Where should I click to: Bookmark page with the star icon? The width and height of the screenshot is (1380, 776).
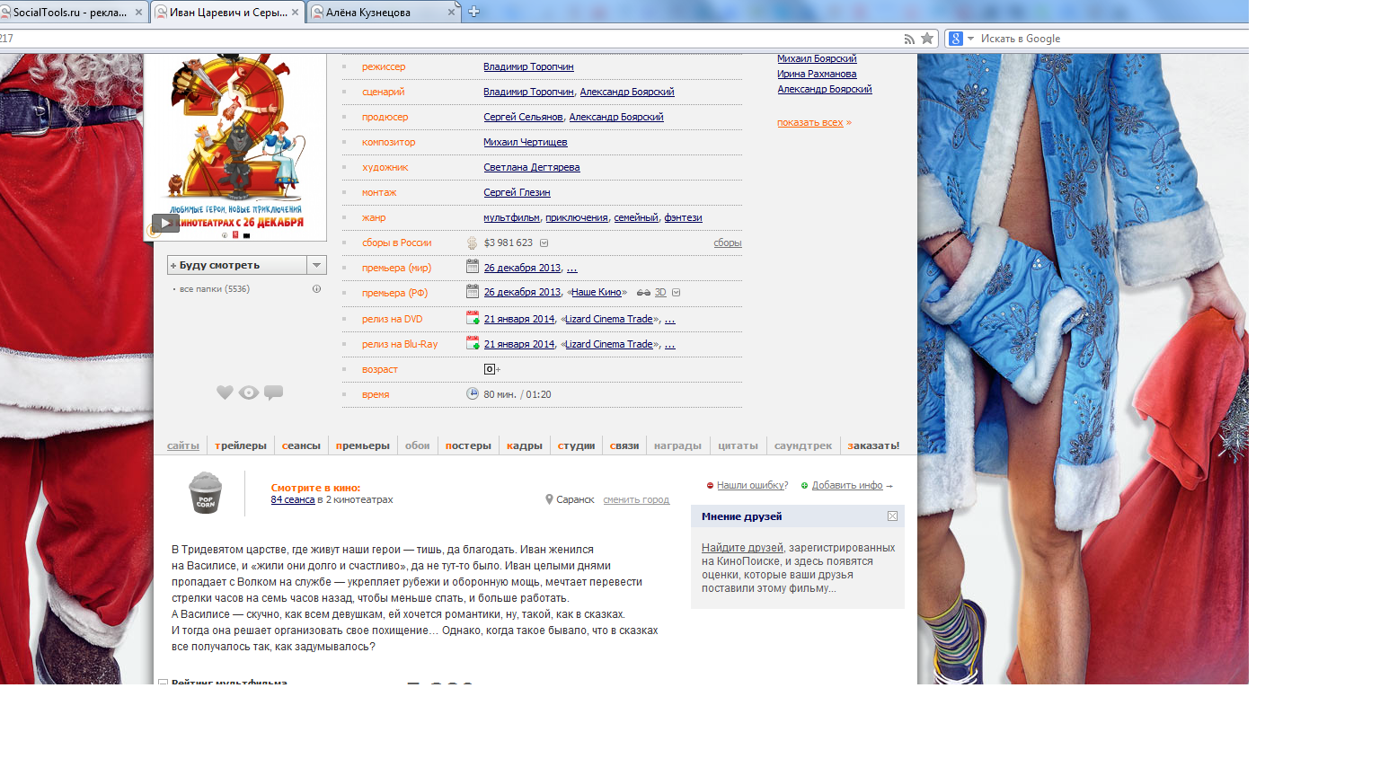coord(927,39)
